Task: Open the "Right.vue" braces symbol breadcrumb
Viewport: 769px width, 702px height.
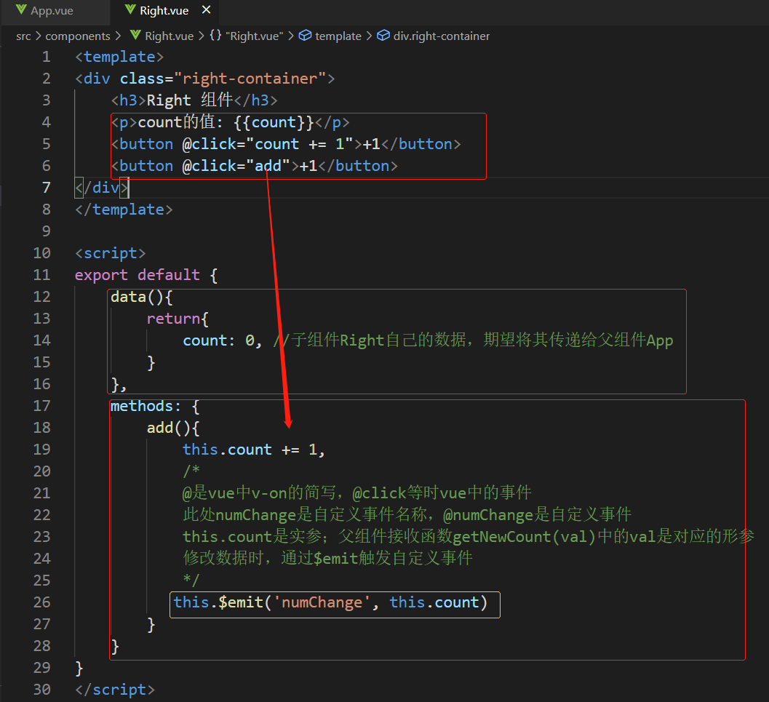Action: tap(254, 36)
